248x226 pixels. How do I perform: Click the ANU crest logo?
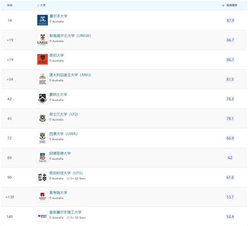[x=42, y=79]
